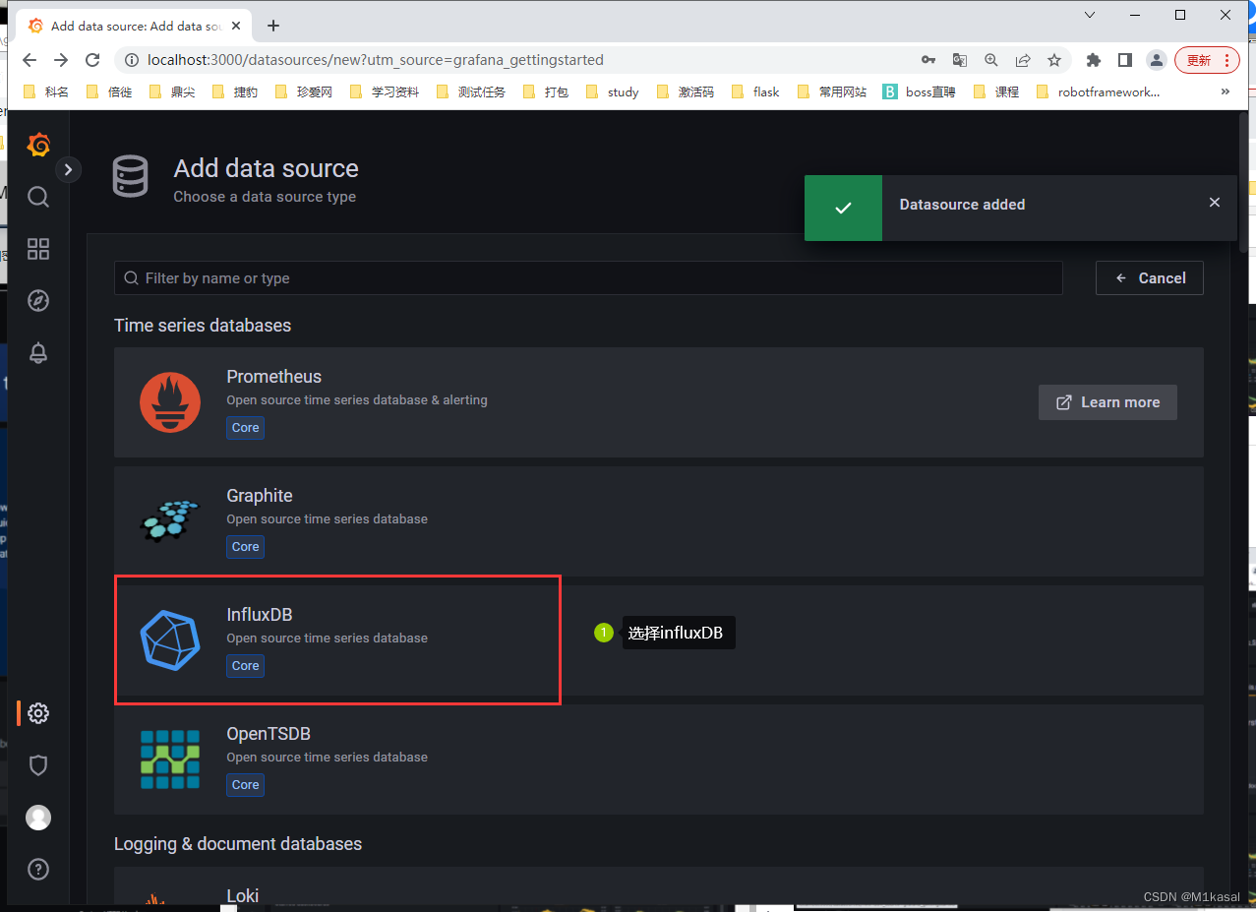Open the Chrome extensions puzzle icon
This screenshot has height=912, width=1256.
pos(1093,60)
